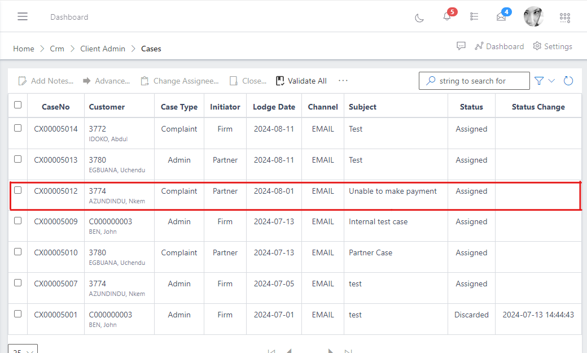Viewport: 587px width, 353px height.
Task: Open the Add Notes tool
Action: (x=45, y=81)
